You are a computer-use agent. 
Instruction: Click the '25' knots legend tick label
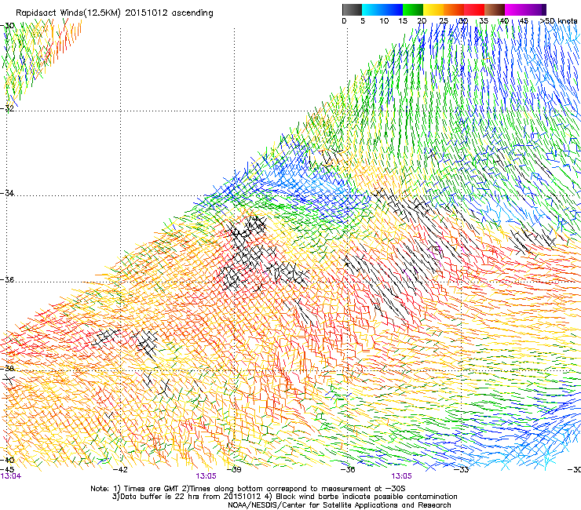(443, 21)
